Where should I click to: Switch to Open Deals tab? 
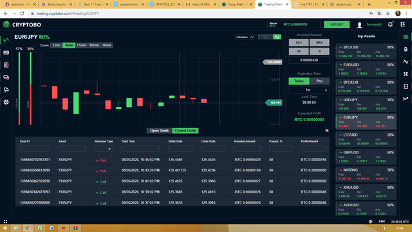click(159, 131)
